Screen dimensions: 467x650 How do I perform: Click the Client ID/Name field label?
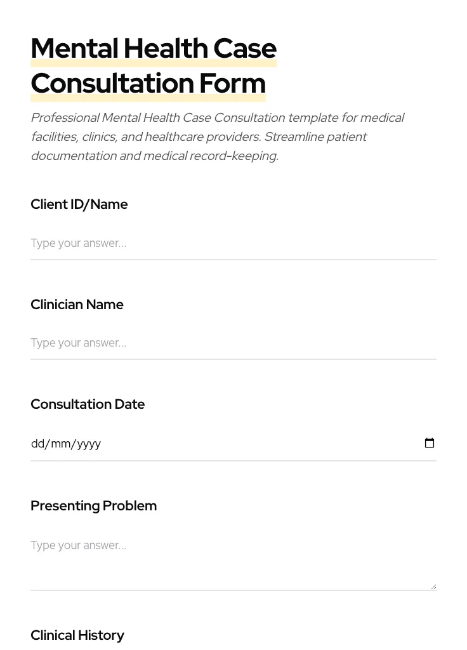(x=79, y=204)
